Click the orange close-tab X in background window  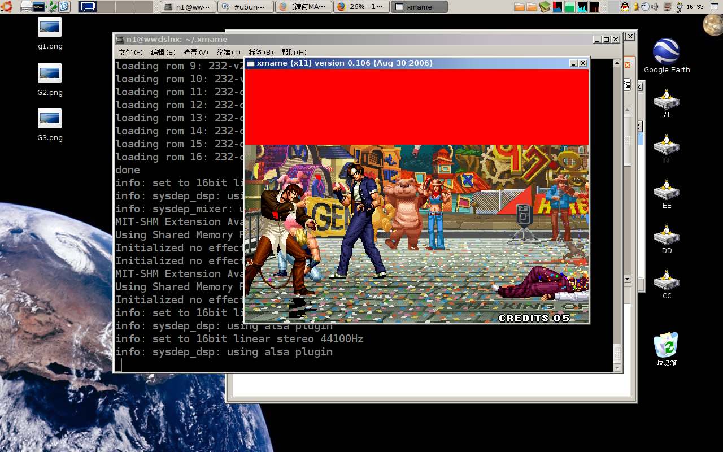pos(627,66)
